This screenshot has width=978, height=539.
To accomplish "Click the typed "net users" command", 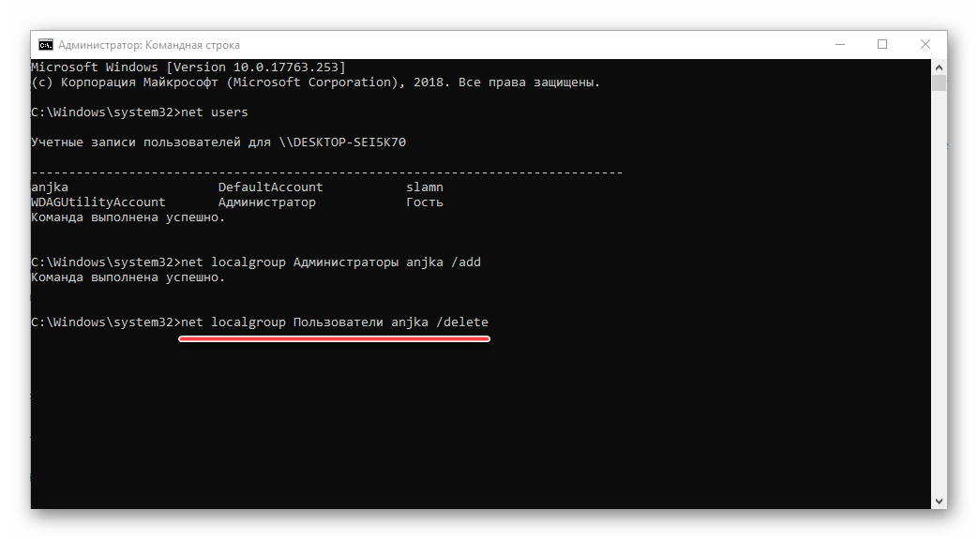I will pos(215,112).
